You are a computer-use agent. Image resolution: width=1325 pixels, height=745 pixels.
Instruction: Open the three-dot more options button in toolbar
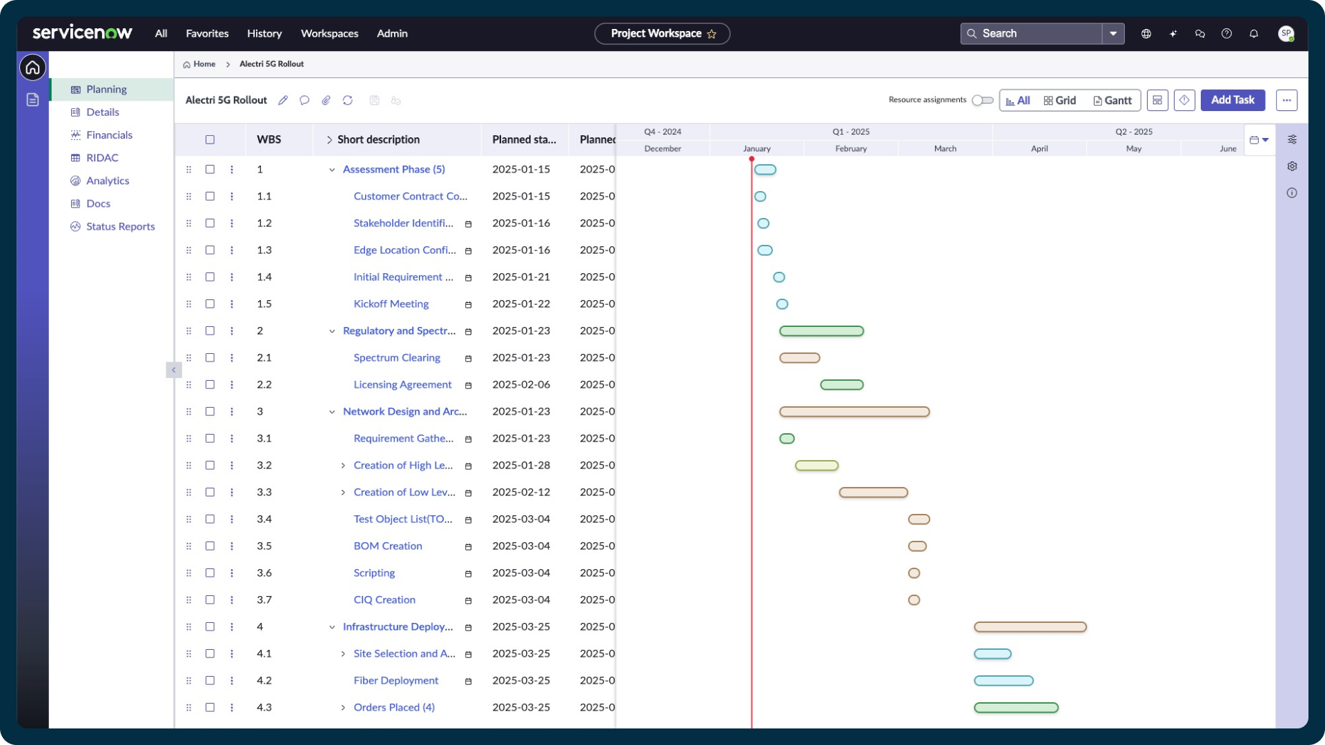click(x=1286, y=101)
